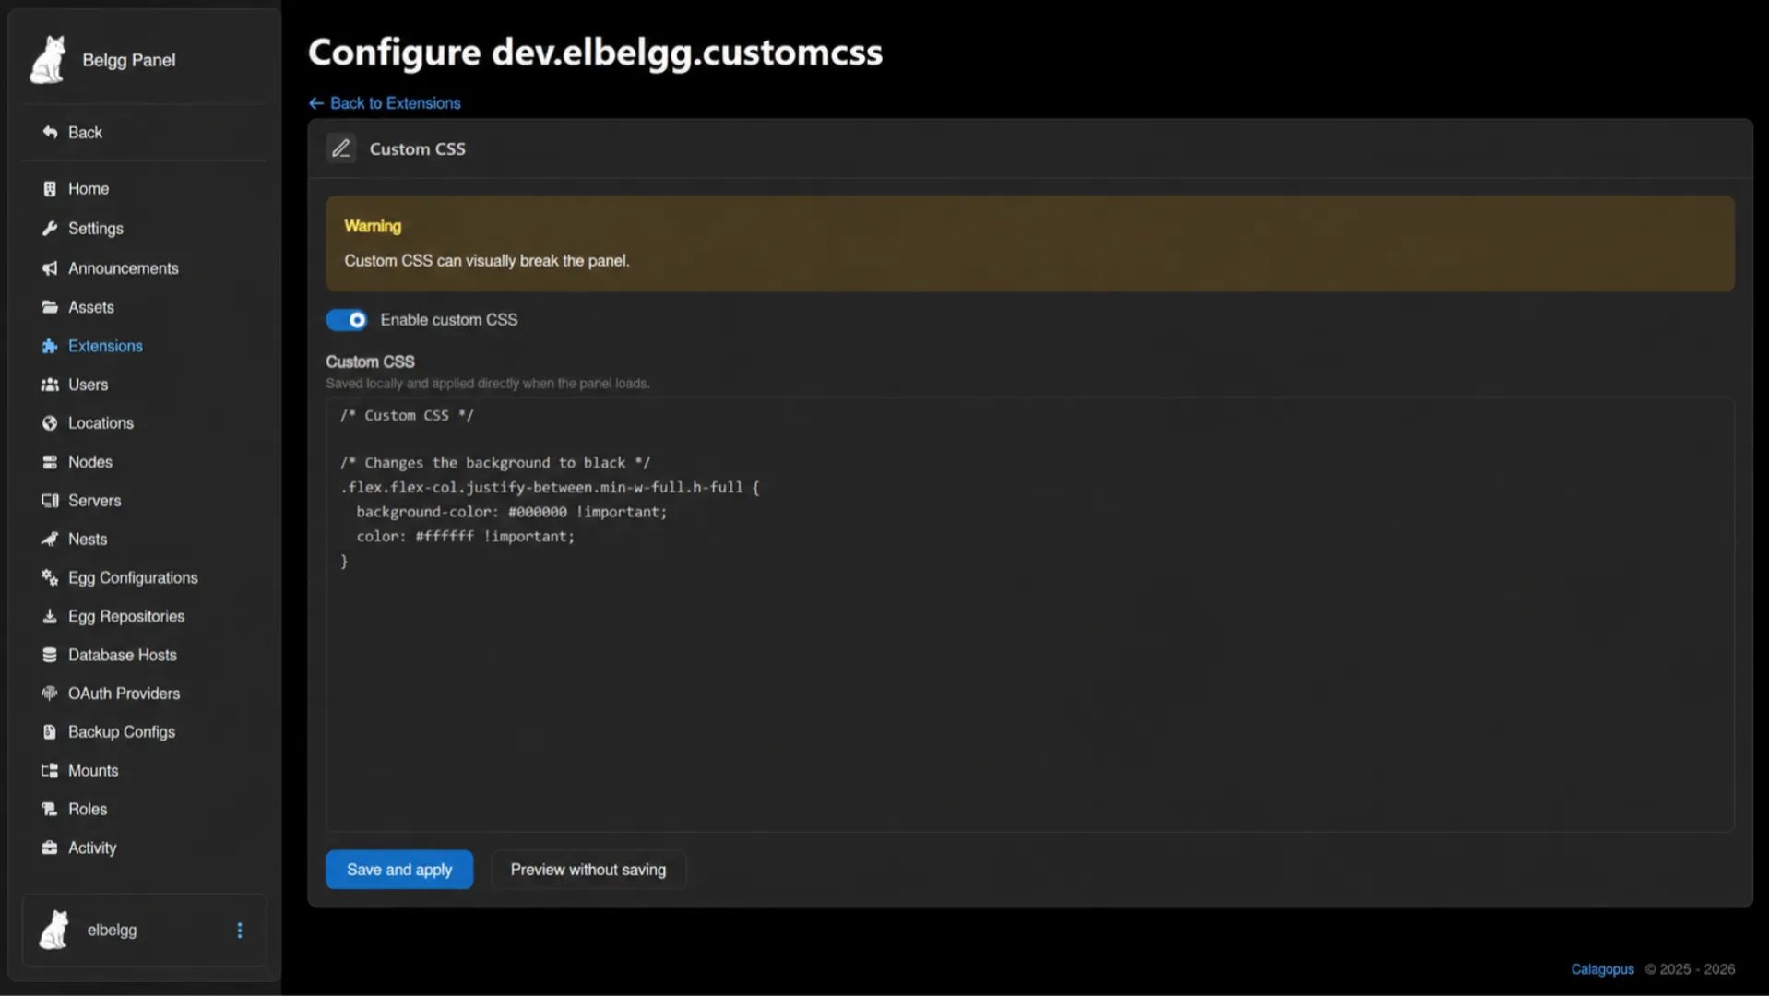The height and width of the screenshot is (996, 1769).
Task: Click Preview without saving button
Action: tap(588, 870)
